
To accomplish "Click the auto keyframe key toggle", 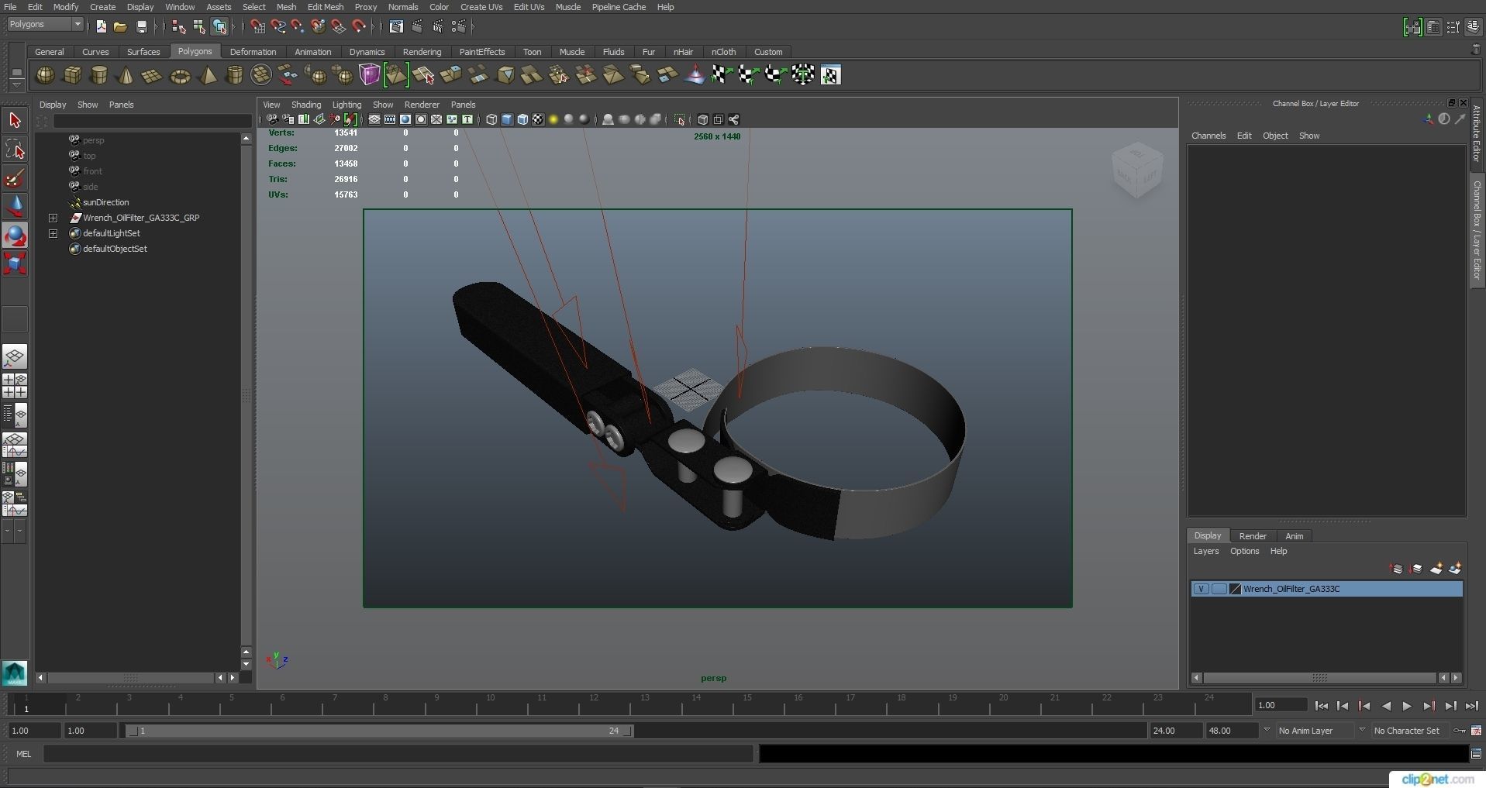I will 1460,731.
